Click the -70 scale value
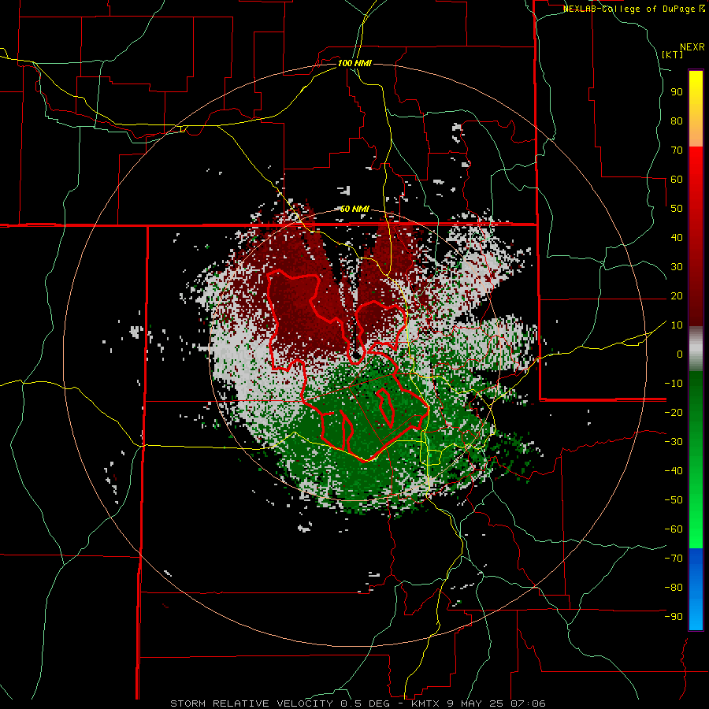Viewport: 709px width, 709px height. click(674, 559)
